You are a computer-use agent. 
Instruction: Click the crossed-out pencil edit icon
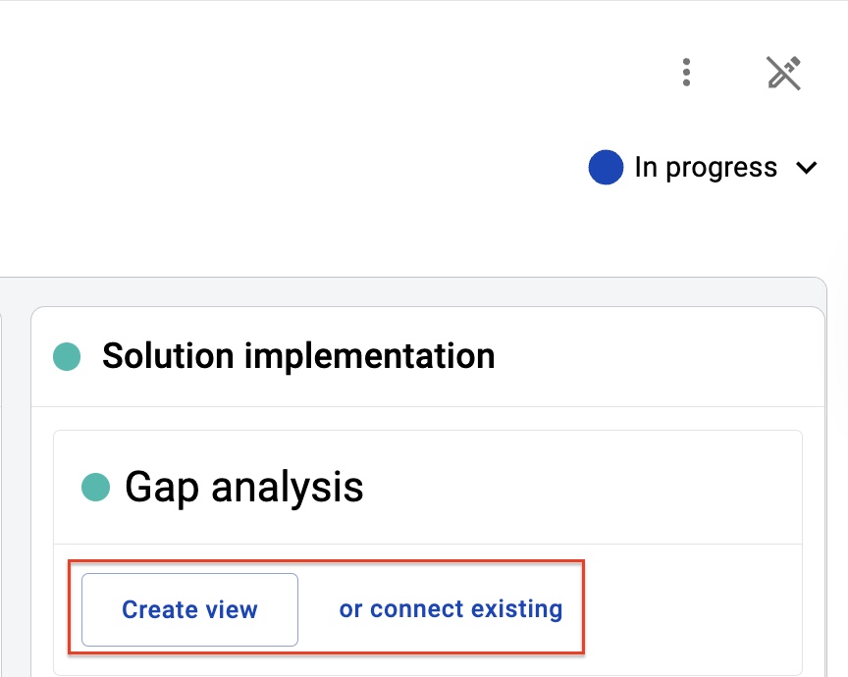783,73
